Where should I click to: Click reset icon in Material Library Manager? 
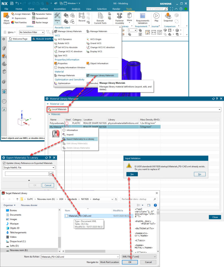coord(213,98)
